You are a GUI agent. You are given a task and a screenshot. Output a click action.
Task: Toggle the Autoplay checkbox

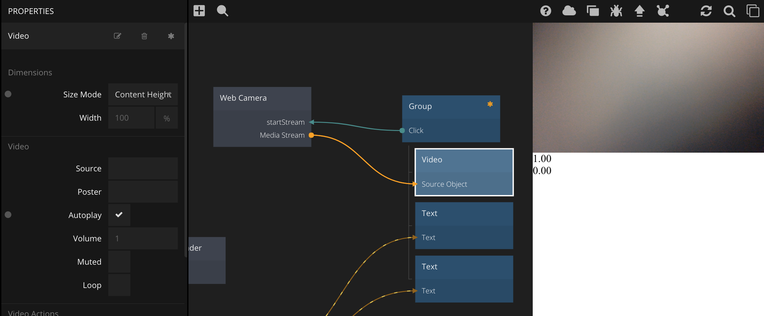coord(119,215)
